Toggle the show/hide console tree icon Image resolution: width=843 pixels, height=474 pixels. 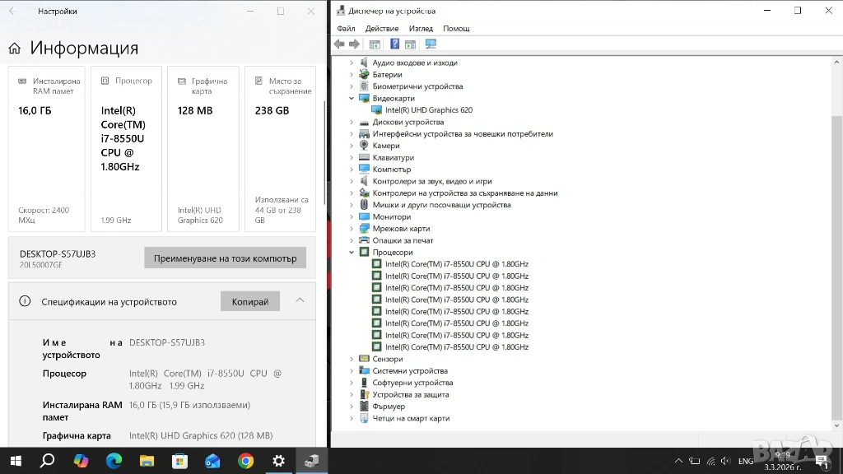point(375,44)
